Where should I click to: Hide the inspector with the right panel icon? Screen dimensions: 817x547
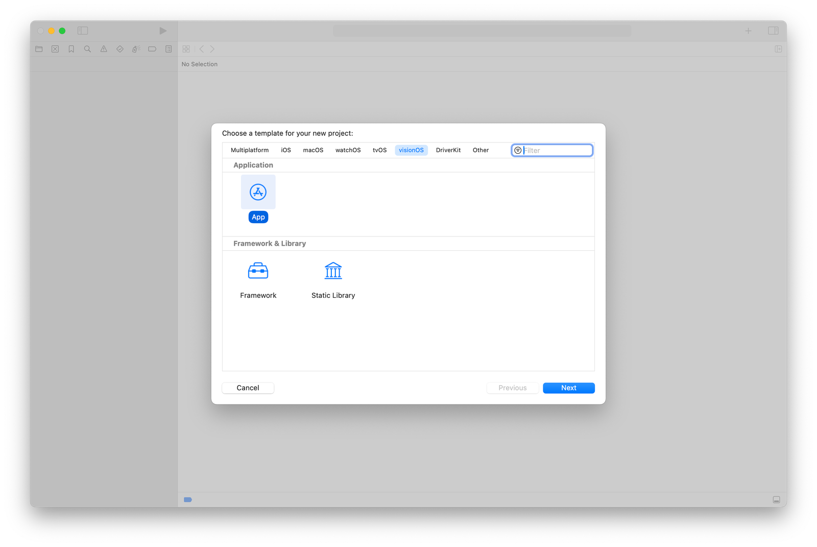[773, 31]
